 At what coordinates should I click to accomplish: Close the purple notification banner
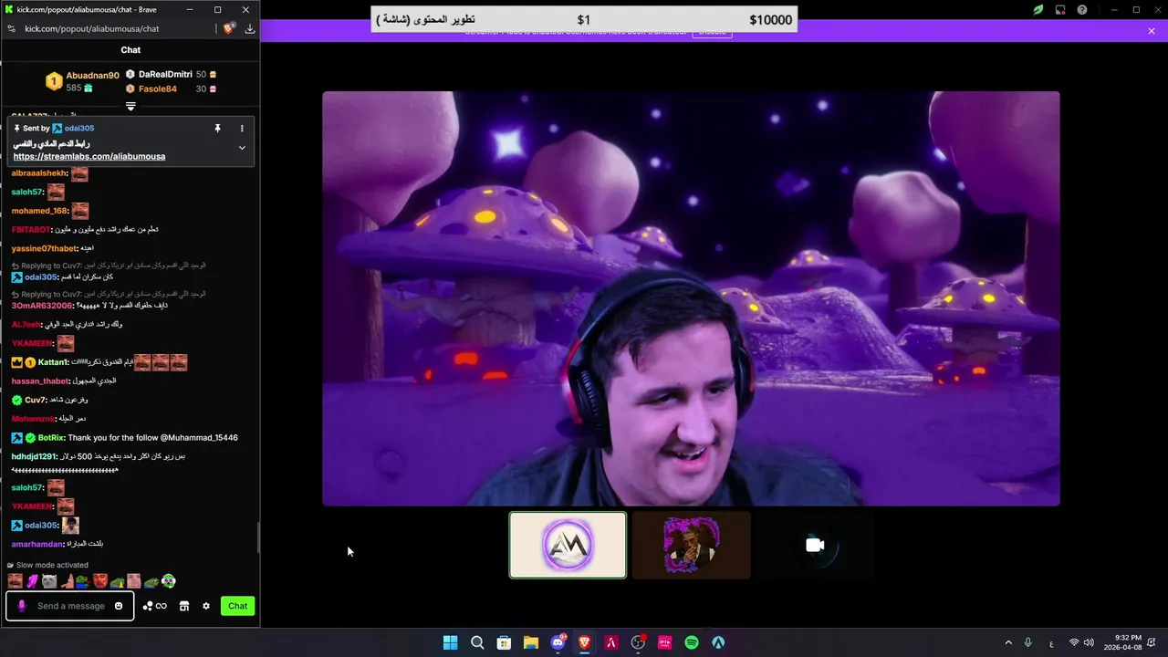point(1152,31)
